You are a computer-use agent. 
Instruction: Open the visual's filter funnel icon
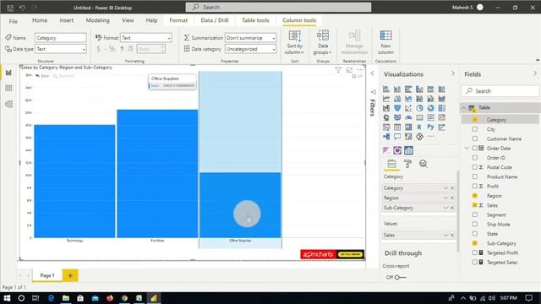338,70
